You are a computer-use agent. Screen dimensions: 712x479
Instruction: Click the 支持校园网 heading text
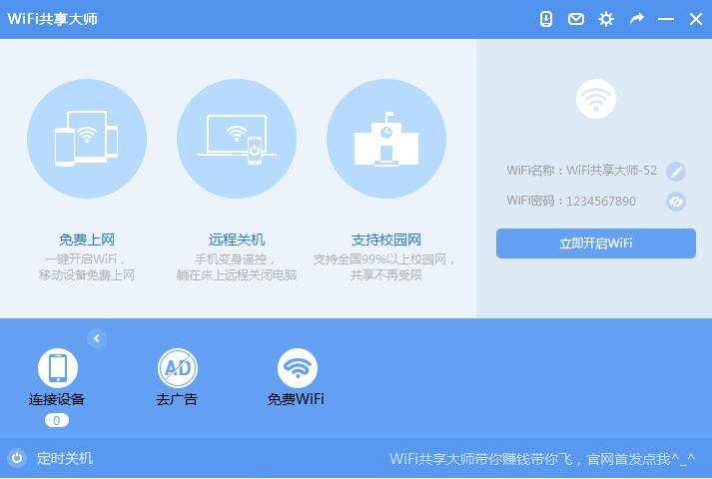click(386, 239)
